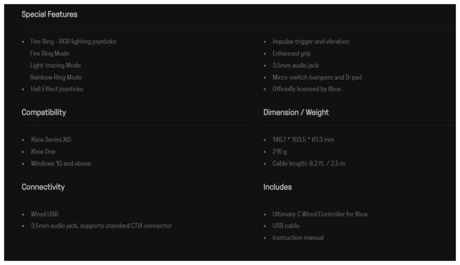The width and height of the screenshot is (460, 265).
Task: Click the Compatibility section heading
Action: tap(44, 112)
